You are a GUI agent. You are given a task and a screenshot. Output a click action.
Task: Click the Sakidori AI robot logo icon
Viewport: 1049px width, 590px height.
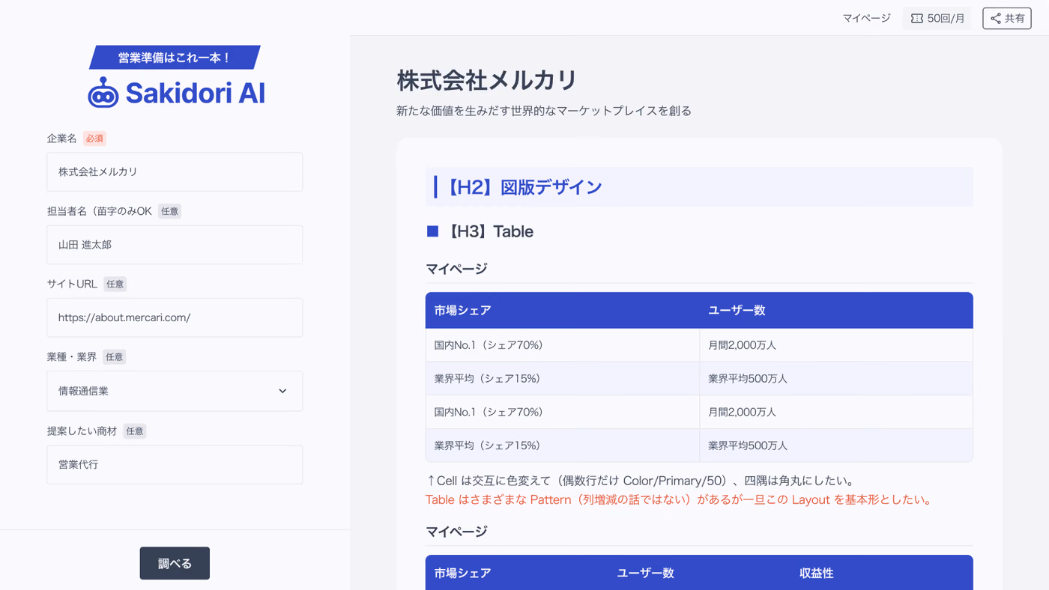(103, 93)
